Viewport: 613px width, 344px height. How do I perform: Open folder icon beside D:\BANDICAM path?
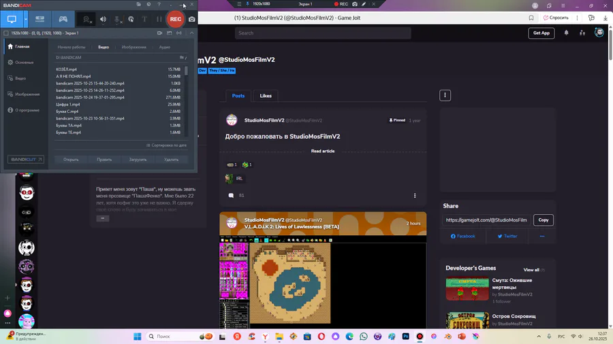pyautogui.click(x=182, y=57)
